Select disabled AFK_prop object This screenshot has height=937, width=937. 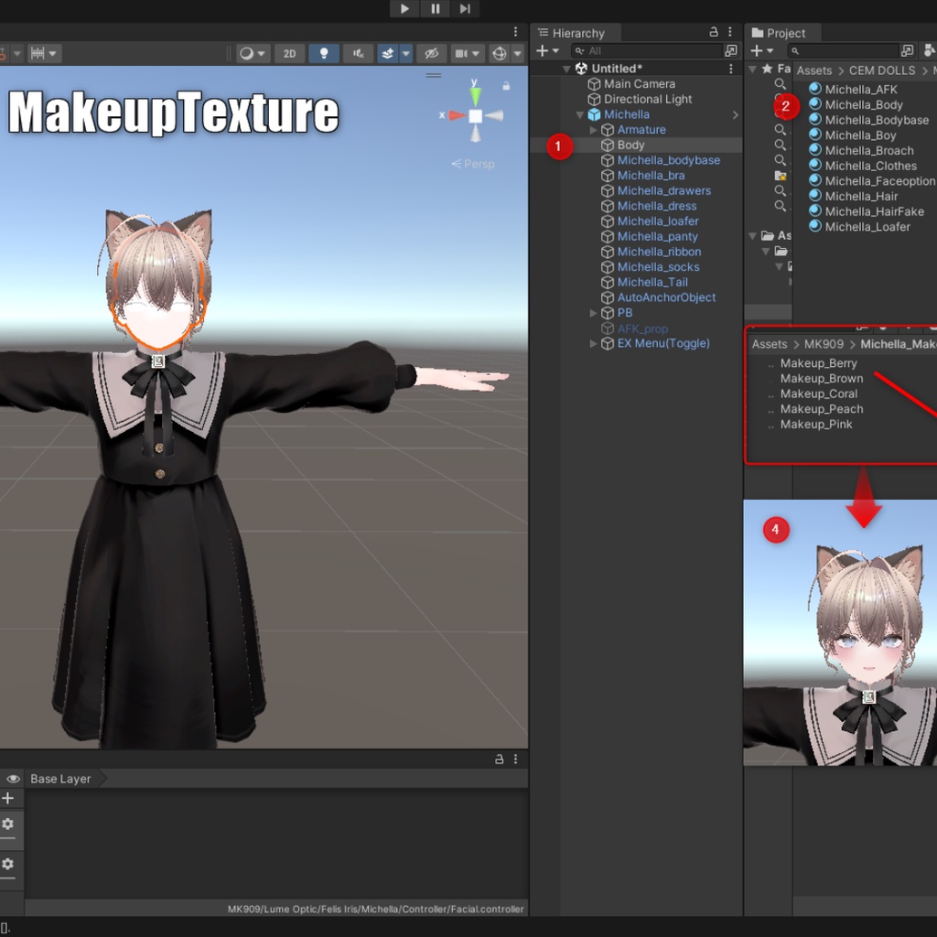(x=642, y=328)
